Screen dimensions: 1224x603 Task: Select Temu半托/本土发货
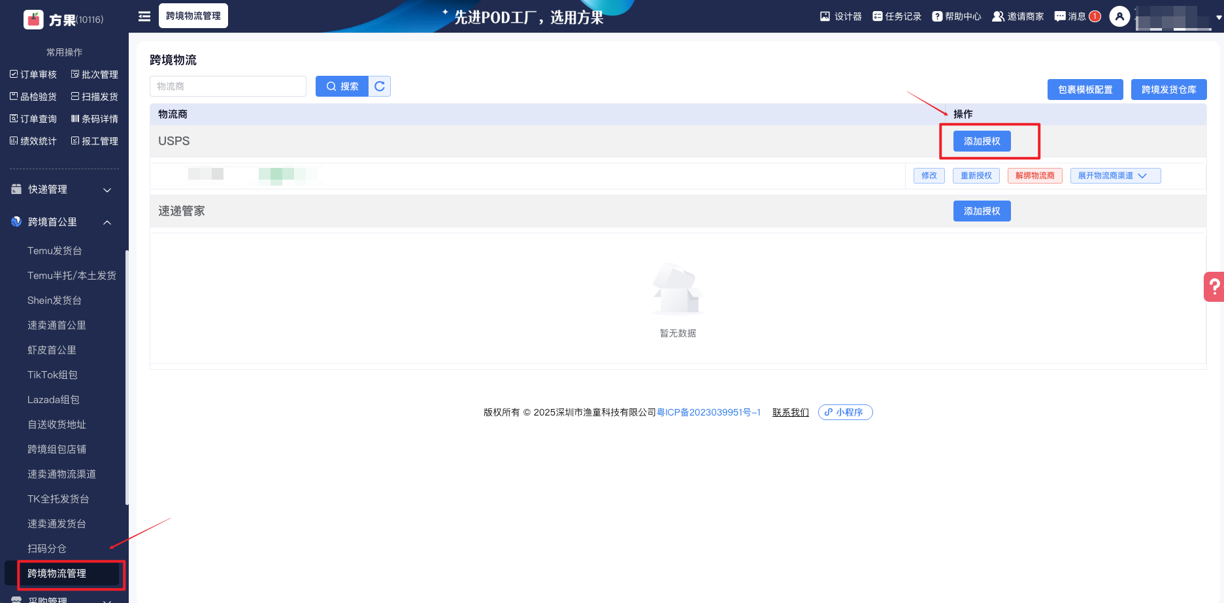pos(72,276)
